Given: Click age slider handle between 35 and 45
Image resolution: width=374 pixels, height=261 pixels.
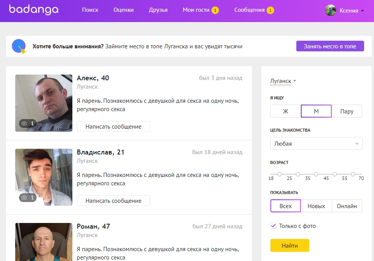Looking at the screenshot, I should [316, 174].
